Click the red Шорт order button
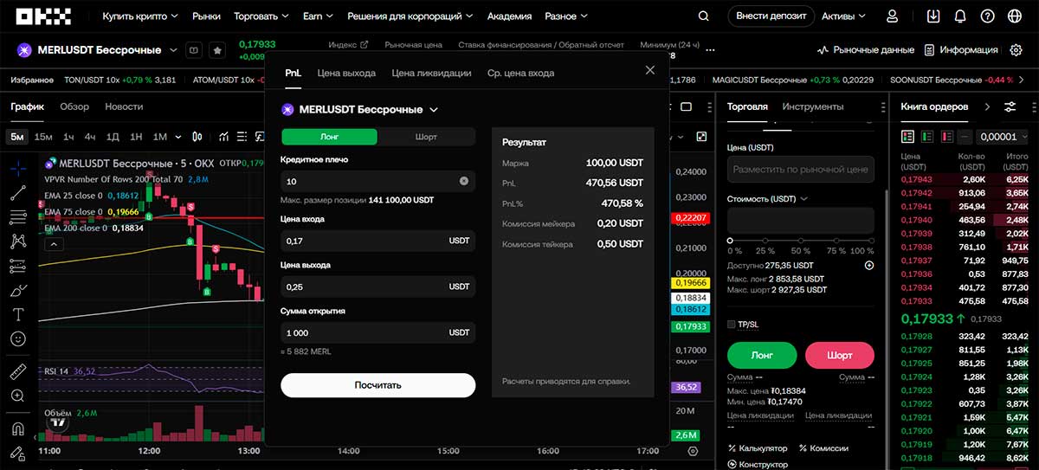This screenshot has width=1039, height=470. 840,356
